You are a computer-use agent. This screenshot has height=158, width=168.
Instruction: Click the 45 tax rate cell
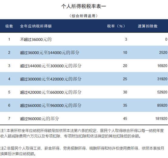125,119
